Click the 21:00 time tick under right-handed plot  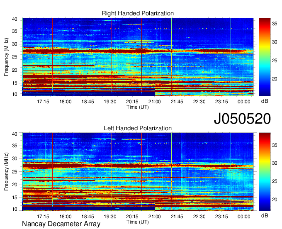tap(155, 102)
